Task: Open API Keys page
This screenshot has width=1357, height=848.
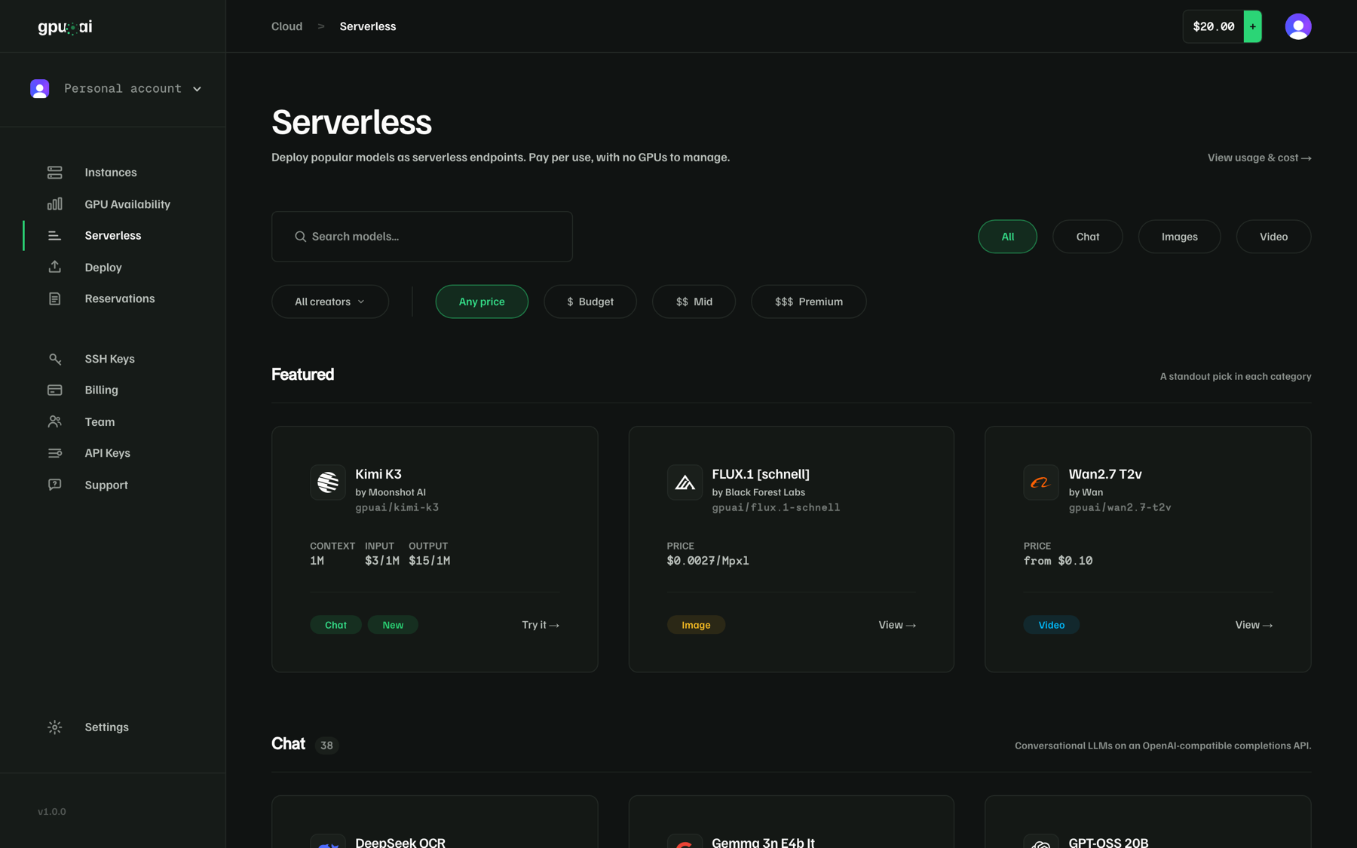Action: pyautogui.click(x=108, y=453)
